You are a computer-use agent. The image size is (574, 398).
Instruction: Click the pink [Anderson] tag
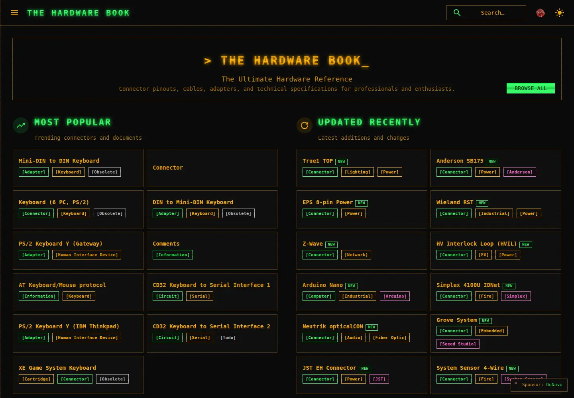(x=520, y=172)
